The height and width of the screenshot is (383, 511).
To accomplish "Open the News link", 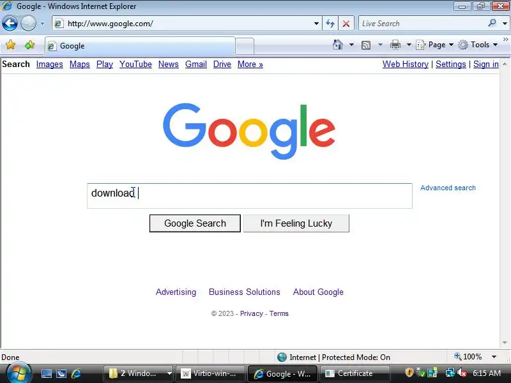I will (x=169, y=64).
